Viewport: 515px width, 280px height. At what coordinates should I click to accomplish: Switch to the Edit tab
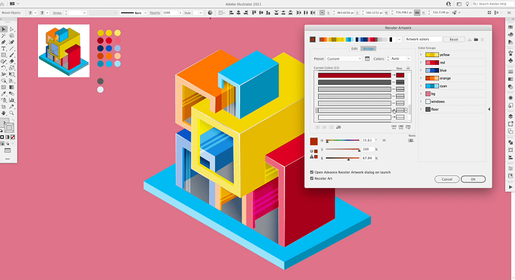pyautogui.click(x=354, y=49)
